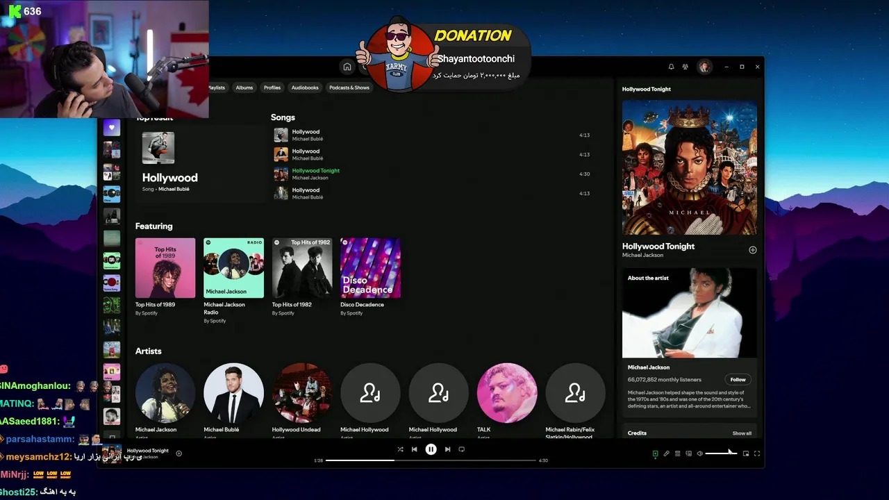Open Liked Songs in sidebar

coord(112,127)
